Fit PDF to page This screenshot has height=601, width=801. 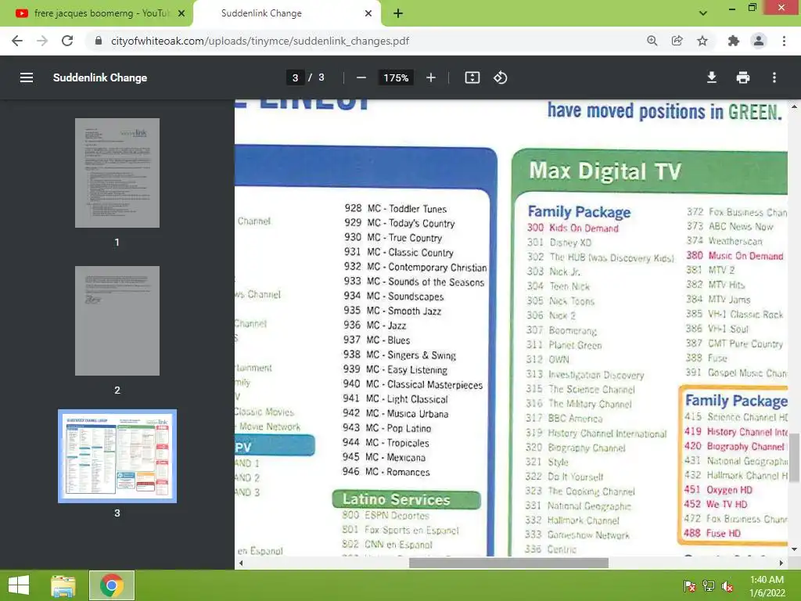point(472,77)
